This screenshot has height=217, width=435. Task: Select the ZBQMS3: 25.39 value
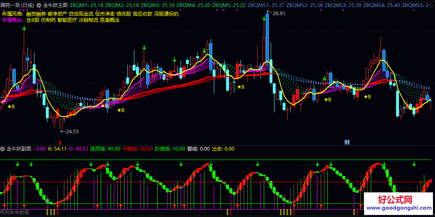(x=343, y=5)
